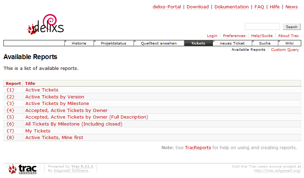The width and height of the screenshot is (304, 178).
Task: Open the Active Tickets report
Action: point(42,90)
